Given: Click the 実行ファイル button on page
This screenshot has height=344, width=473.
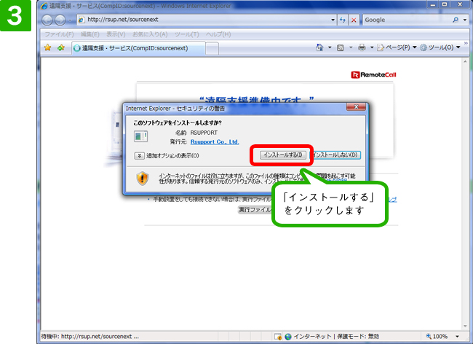Looking at the screenshot, I should click(x=255, y=210).
